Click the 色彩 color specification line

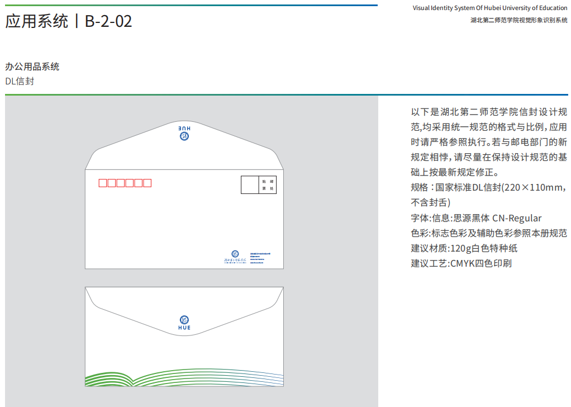tap(489, 233)
